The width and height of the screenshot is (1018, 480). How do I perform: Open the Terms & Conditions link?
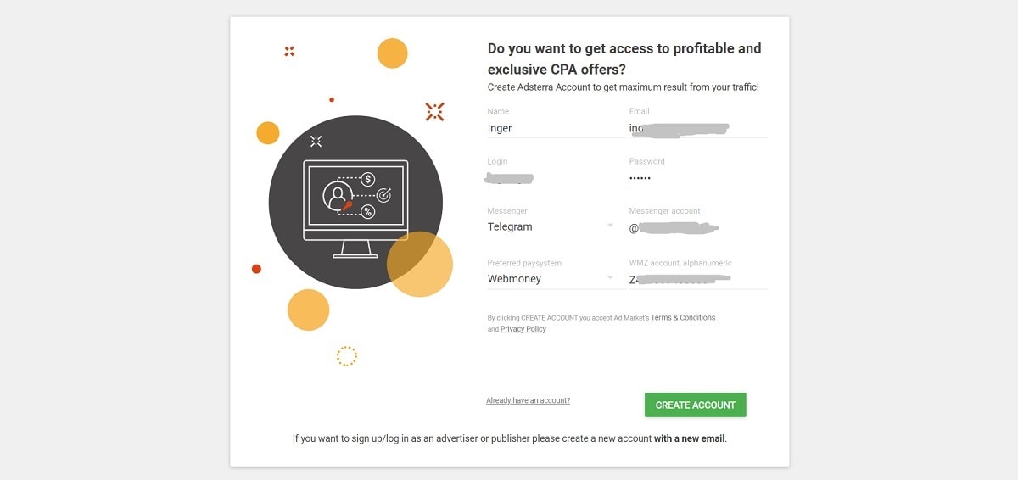[683, 318]
